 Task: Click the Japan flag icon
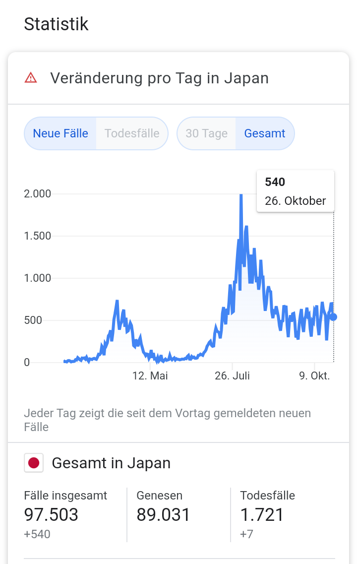[x=34, y=463]
